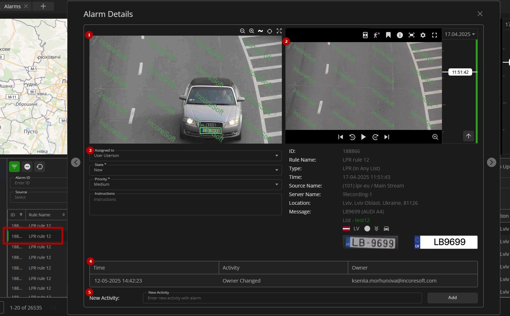
Task: Open the Assigned to dropdown
Action: [186, 155]
